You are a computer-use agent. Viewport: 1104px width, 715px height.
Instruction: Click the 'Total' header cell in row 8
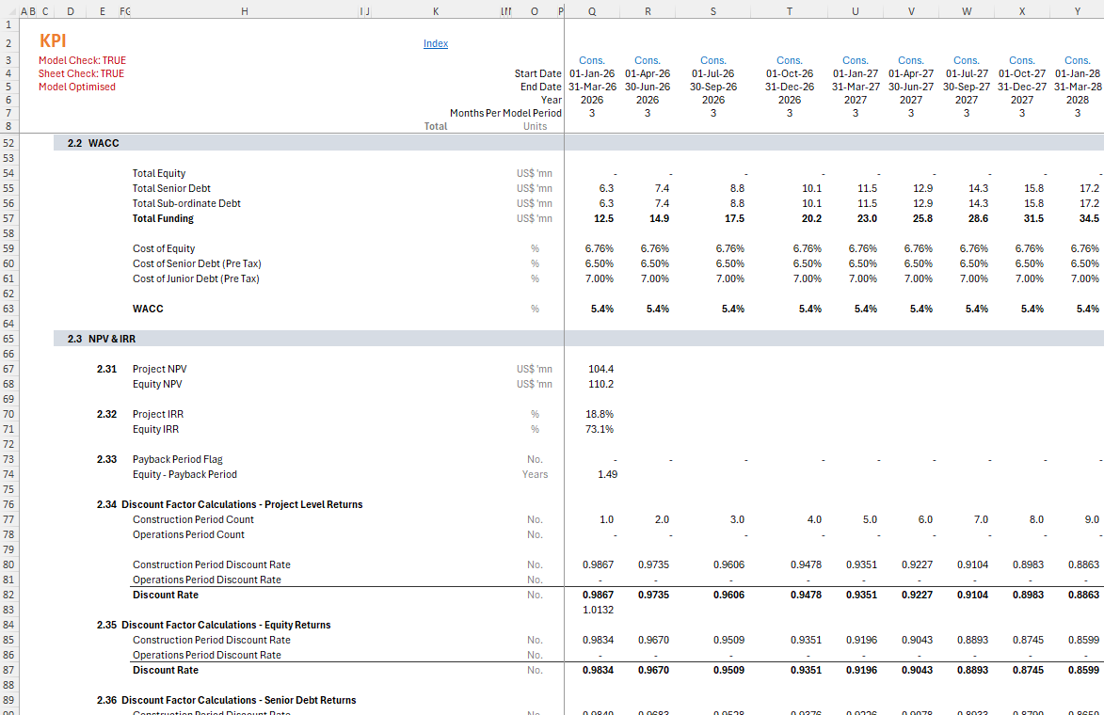click(435, 127)
